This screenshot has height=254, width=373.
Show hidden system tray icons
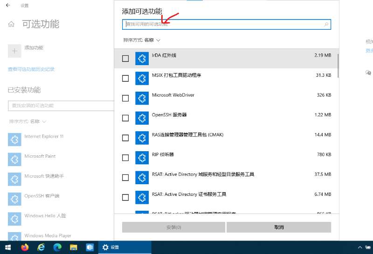[x=360, y=247]
